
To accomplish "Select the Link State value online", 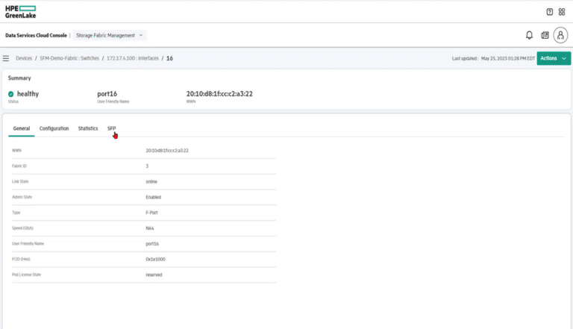I will click(151, 182).
